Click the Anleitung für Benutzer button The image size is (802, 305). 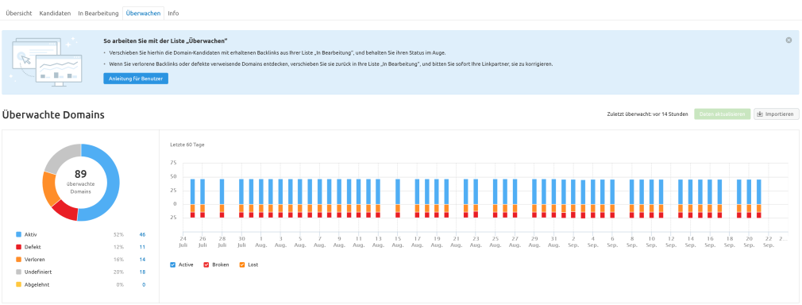tap(136, 79)
